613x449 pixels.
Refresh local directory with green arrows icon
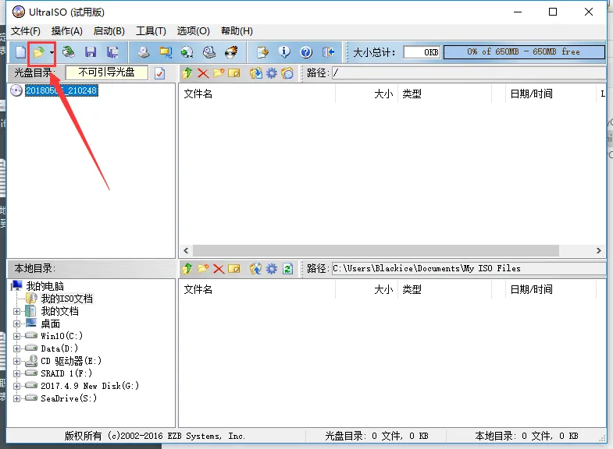(x=287, y=269)
